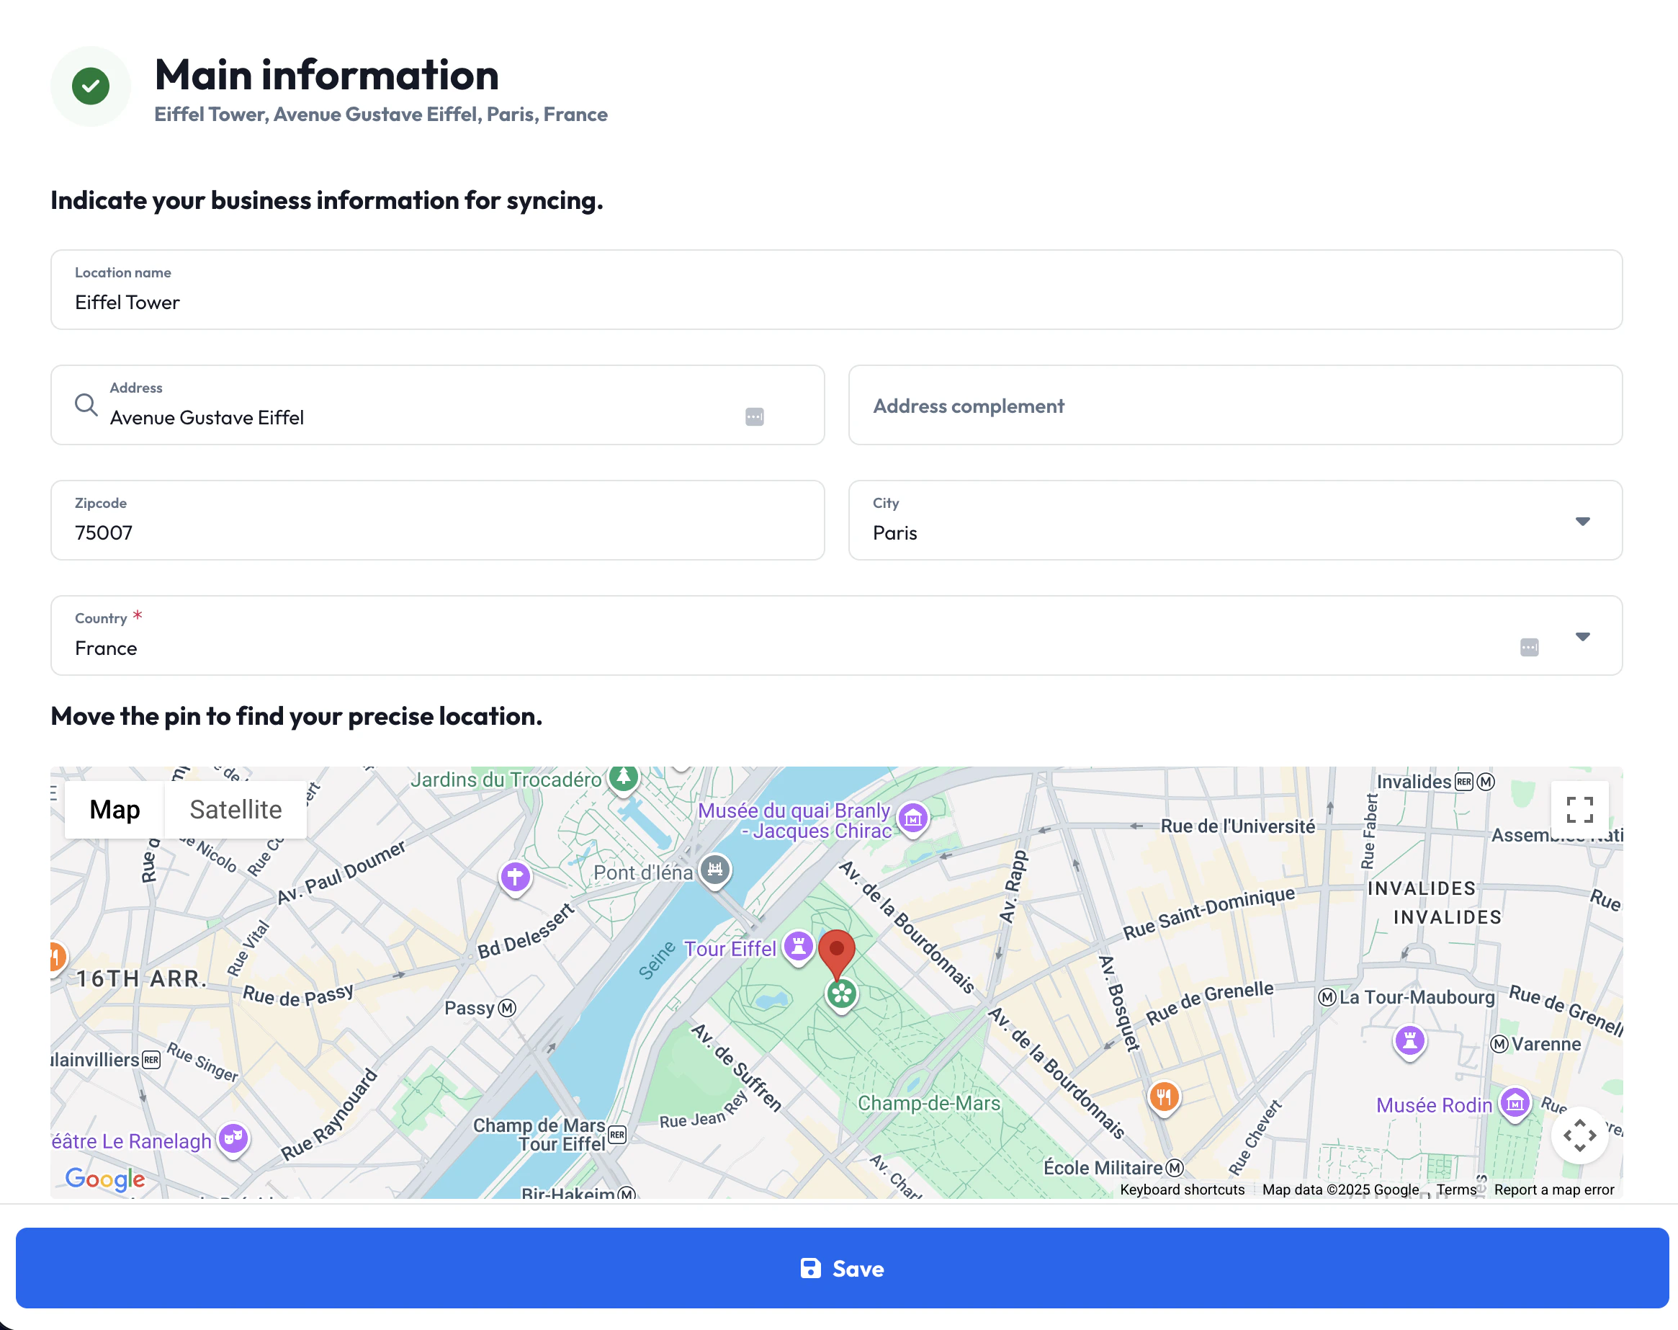This screenshot has height=1330, width=1678.
Task: Click the La Tour-Maubourg station label
Action: click(1417, 997)
